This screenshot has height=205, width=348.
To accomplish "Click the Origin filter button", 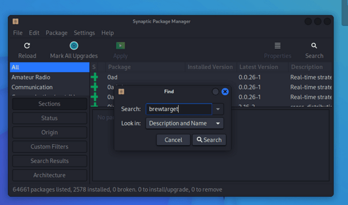I will click(x=49, y=132).
